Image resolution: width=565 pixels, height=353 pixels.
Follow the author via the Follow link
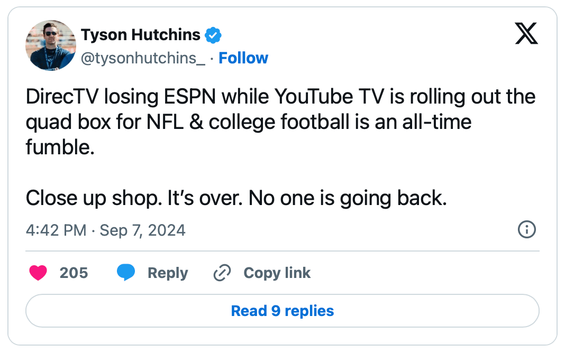coord(243,58)
